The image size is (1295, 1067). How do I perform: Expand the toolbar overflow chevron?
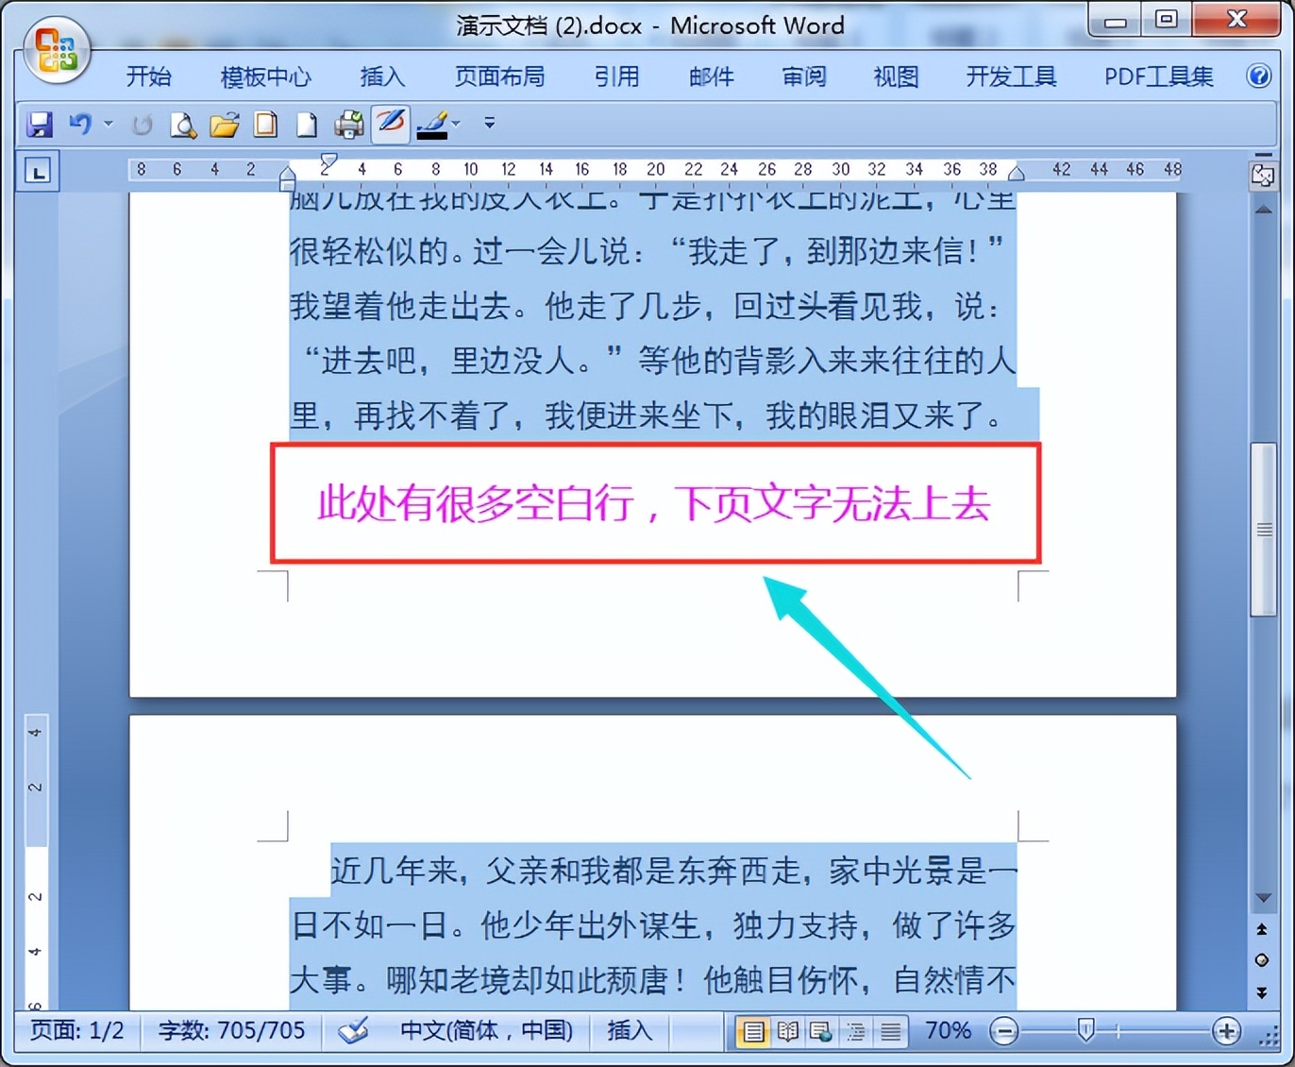489,124
